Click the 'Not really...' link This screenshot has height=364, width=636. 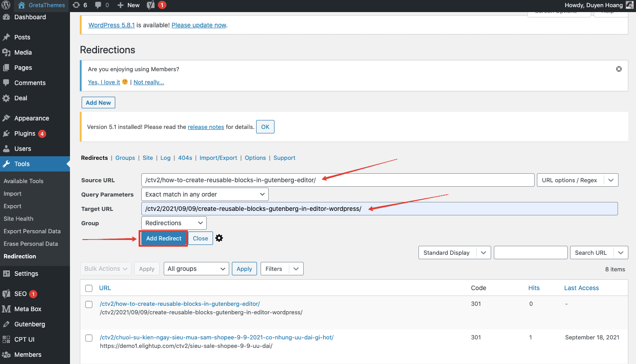click(149, 82)
